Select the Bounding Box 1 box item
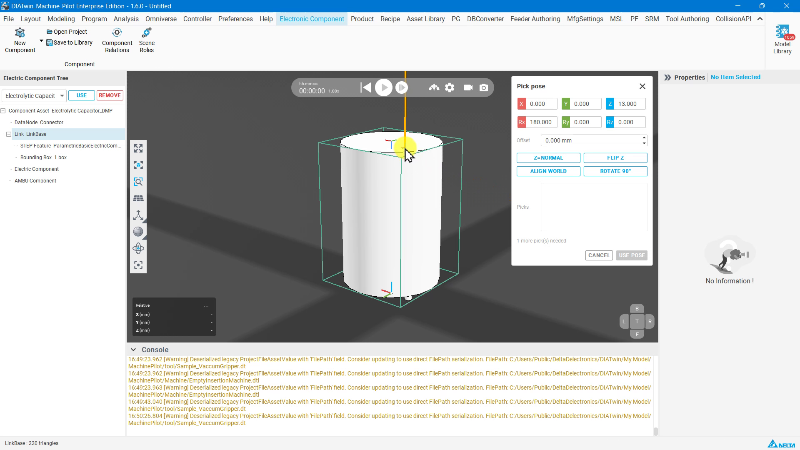Viewport: 800px width, 450px height. click(43, 157)
